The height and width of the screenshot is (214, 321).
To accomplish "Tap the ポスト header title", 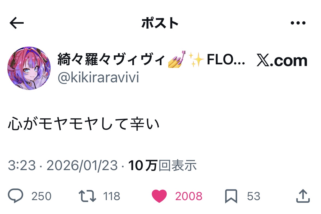I will [x=160, y=24].
